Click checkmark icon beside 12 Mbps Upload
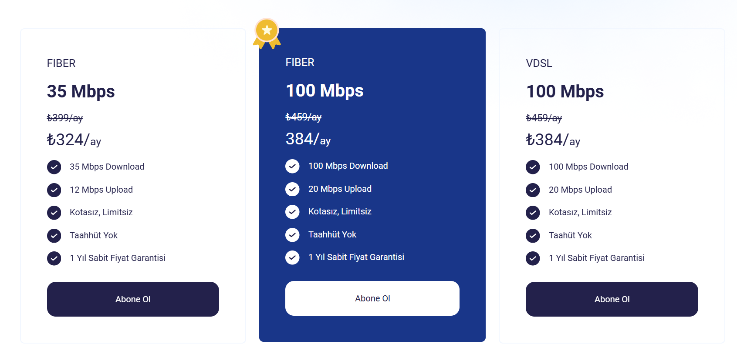737x354 pixels. 54,190
